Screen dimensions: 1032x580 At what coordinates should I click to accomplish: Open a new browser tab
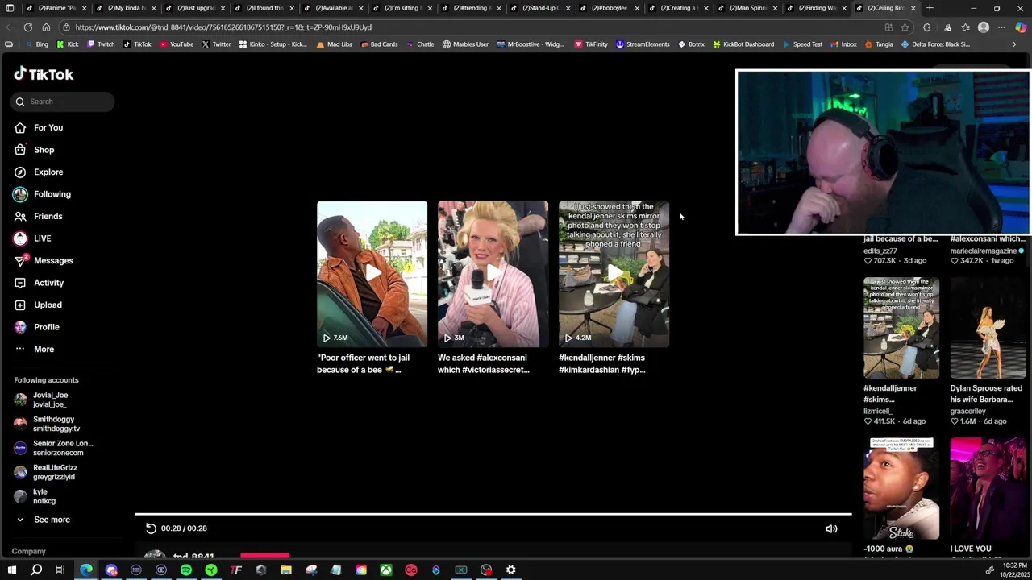(x=930, y=8)
